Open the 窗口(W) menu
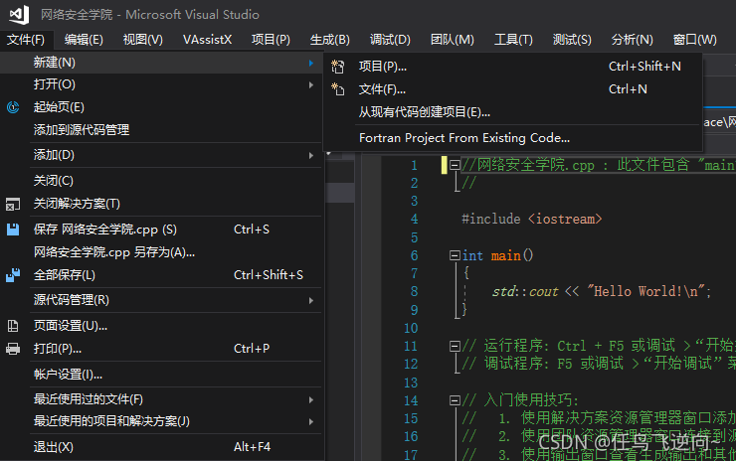 coord(694,40)
